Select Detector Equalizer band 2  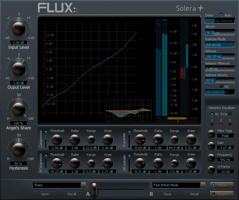tap(221, 124)
